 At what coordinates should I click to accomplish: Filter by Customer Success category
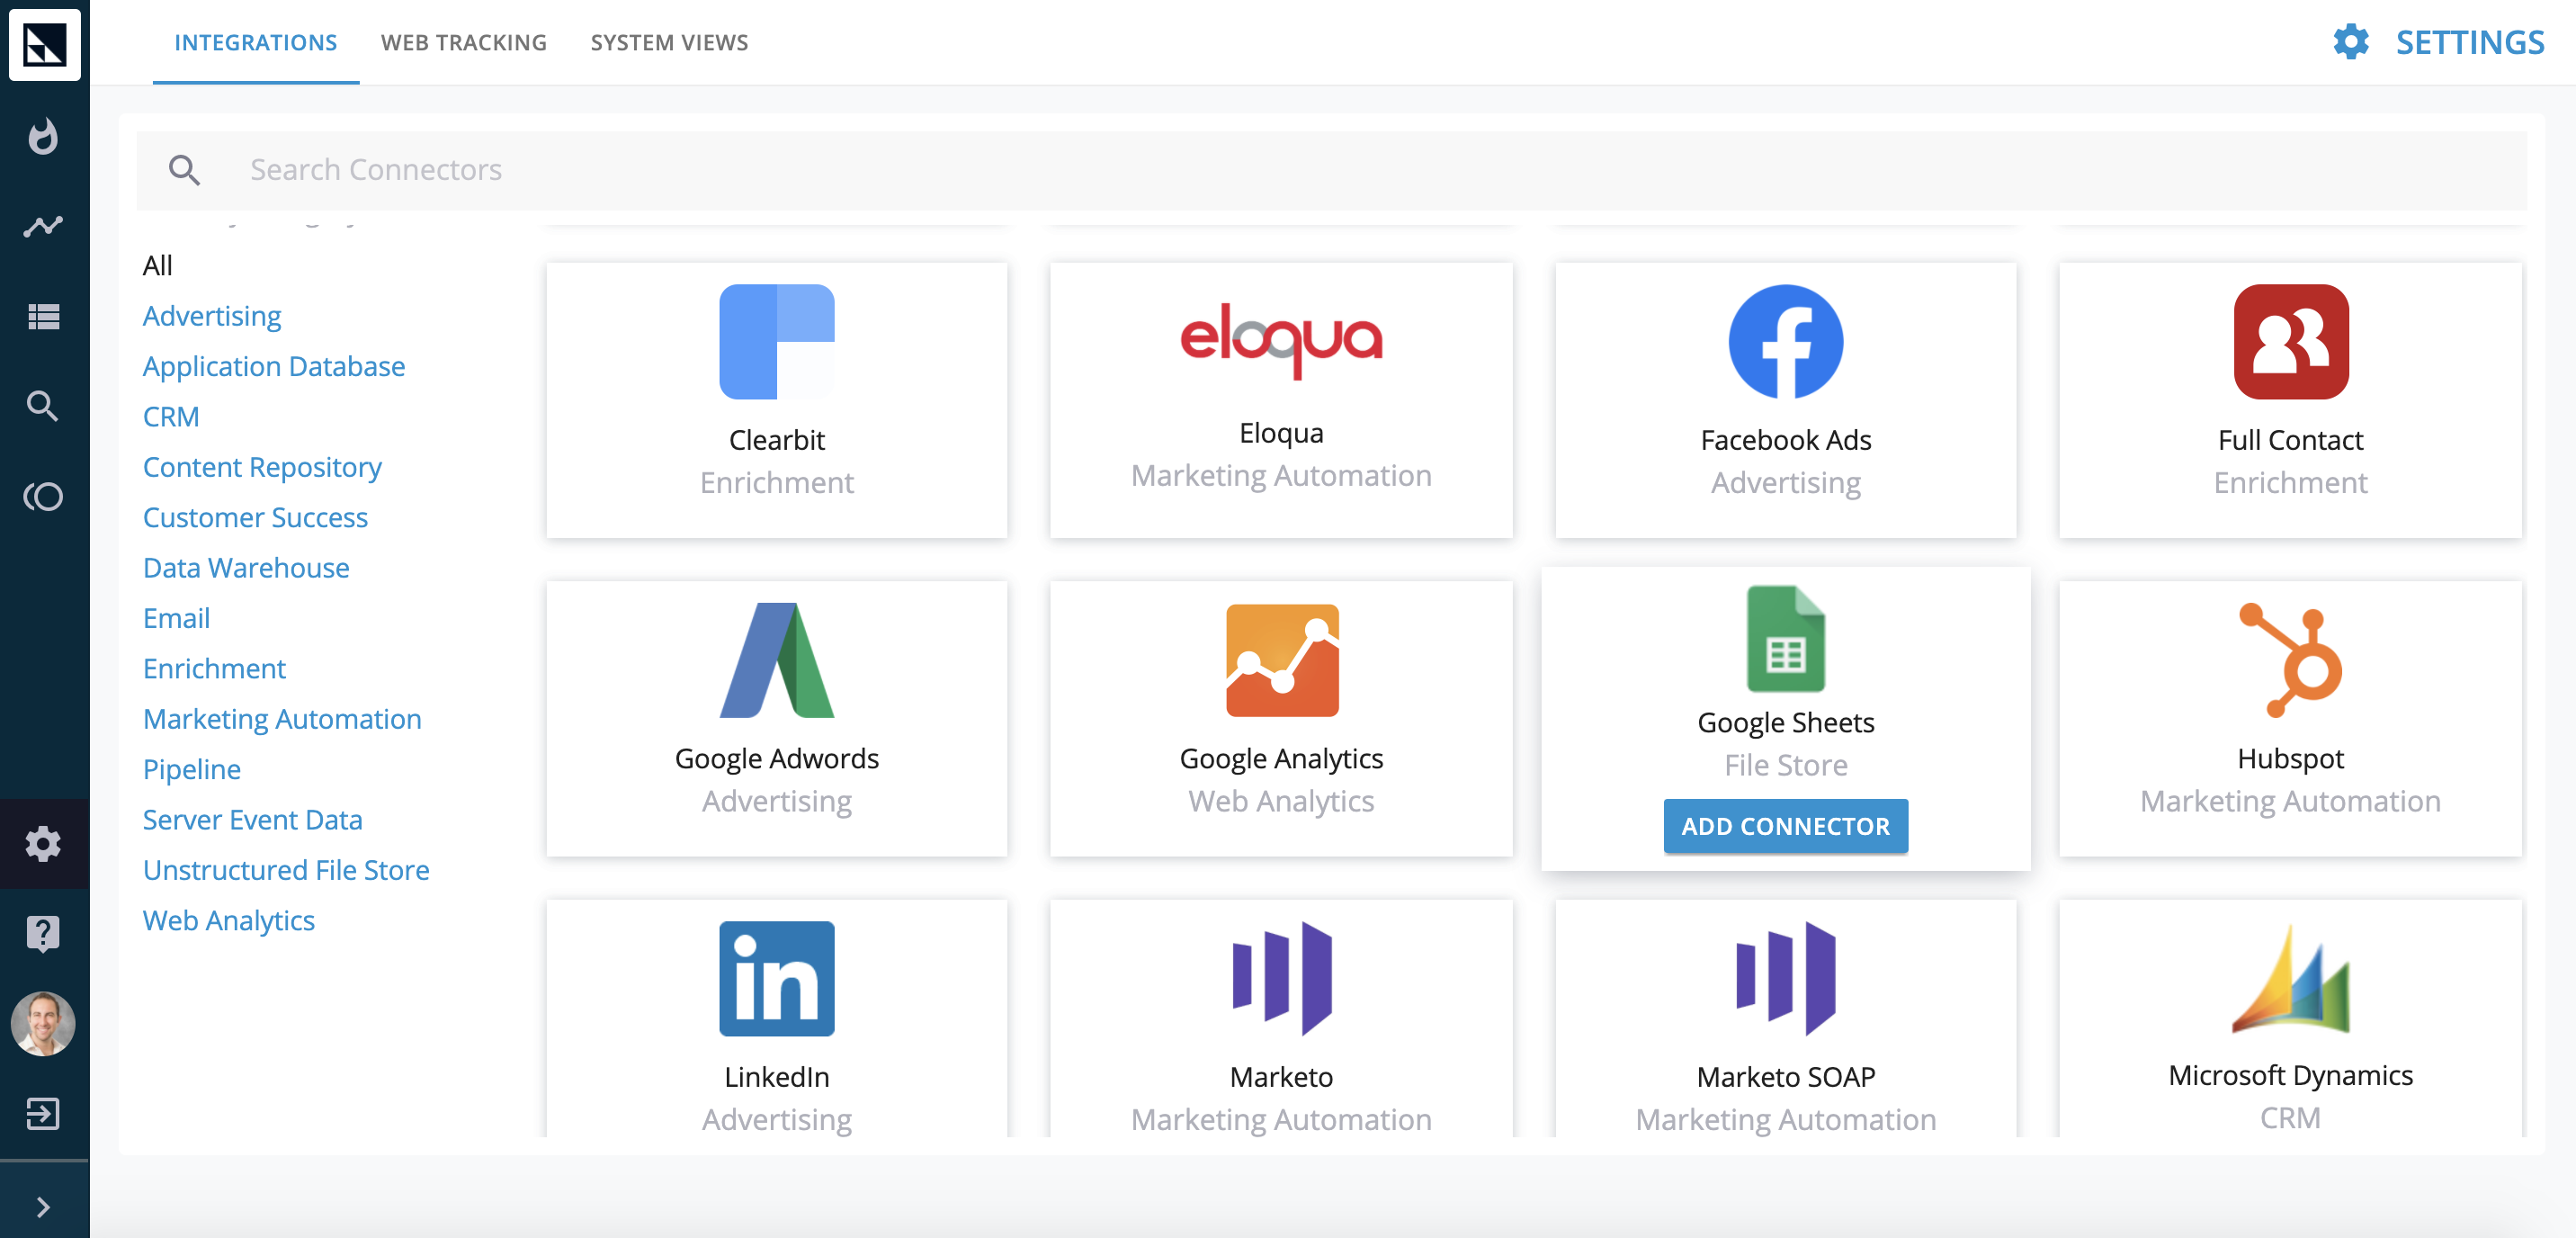coord(255,517)
